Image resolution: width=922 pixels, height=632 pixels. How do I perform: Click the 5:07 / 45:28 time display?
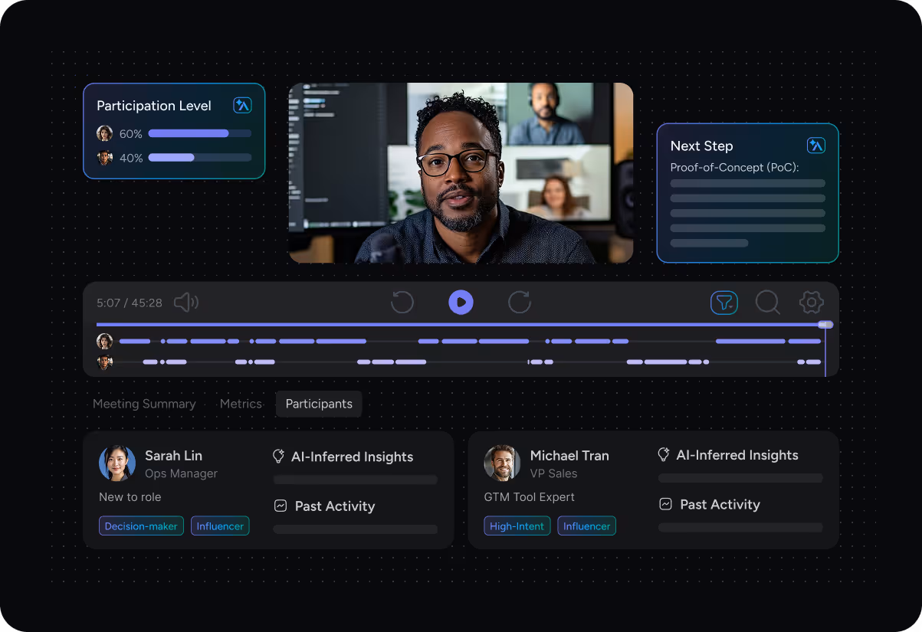pos(130,303)
